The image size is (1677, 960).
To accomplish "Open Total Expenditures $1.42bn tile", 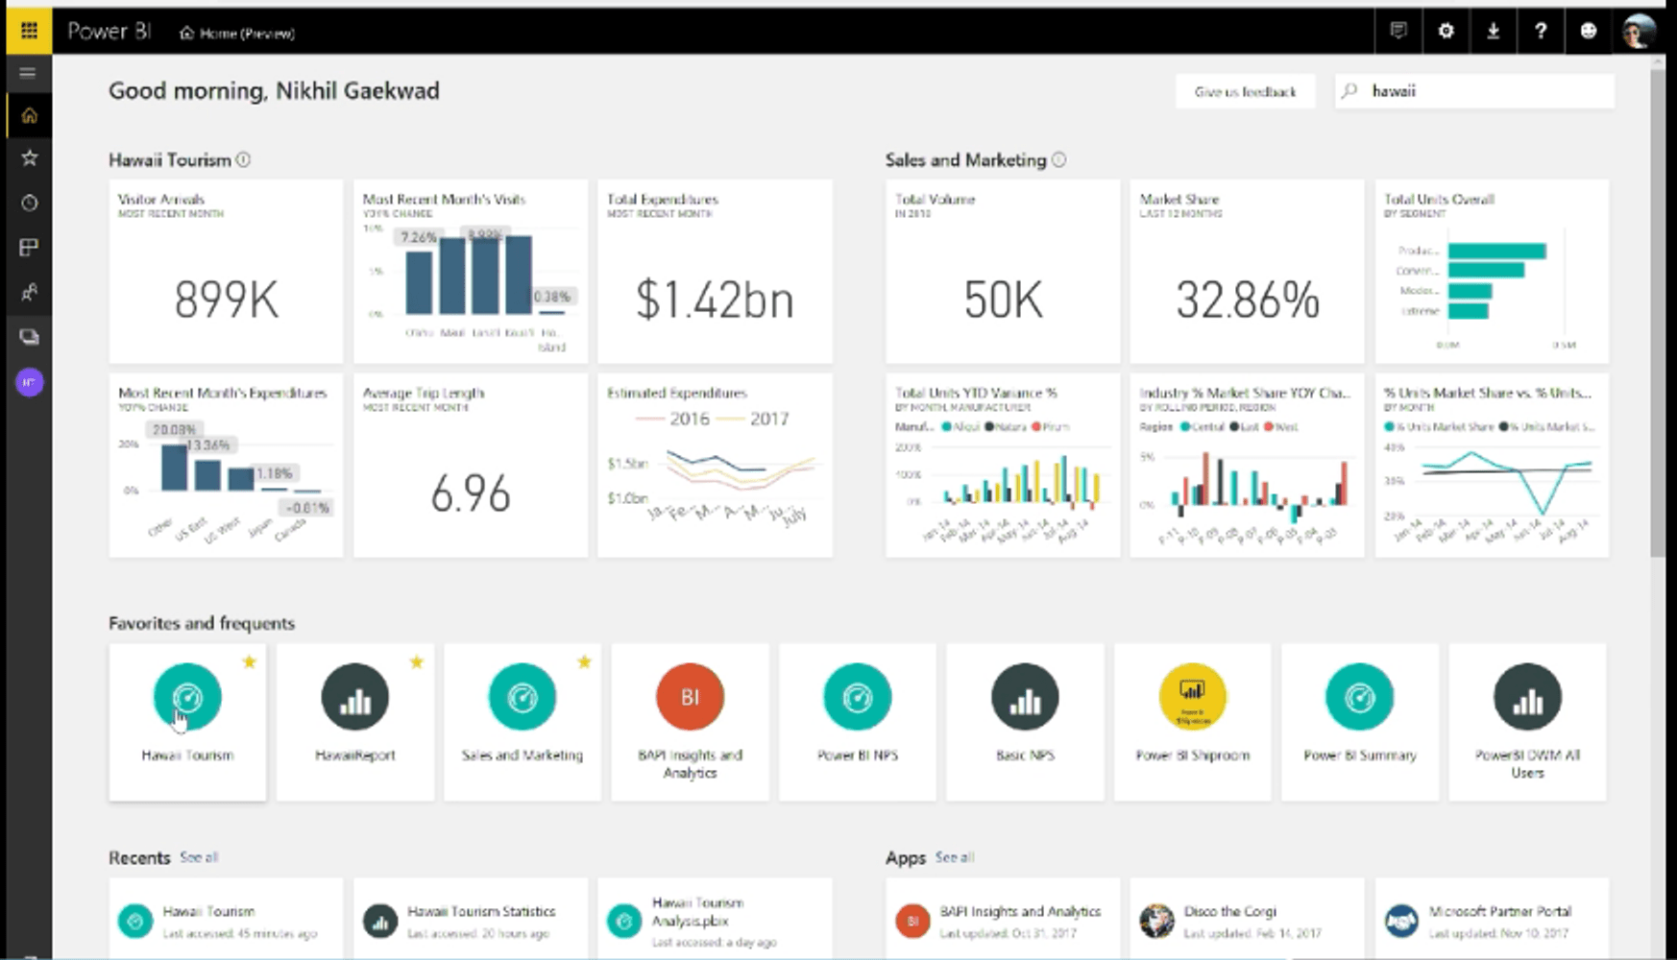I will point(715,272).
